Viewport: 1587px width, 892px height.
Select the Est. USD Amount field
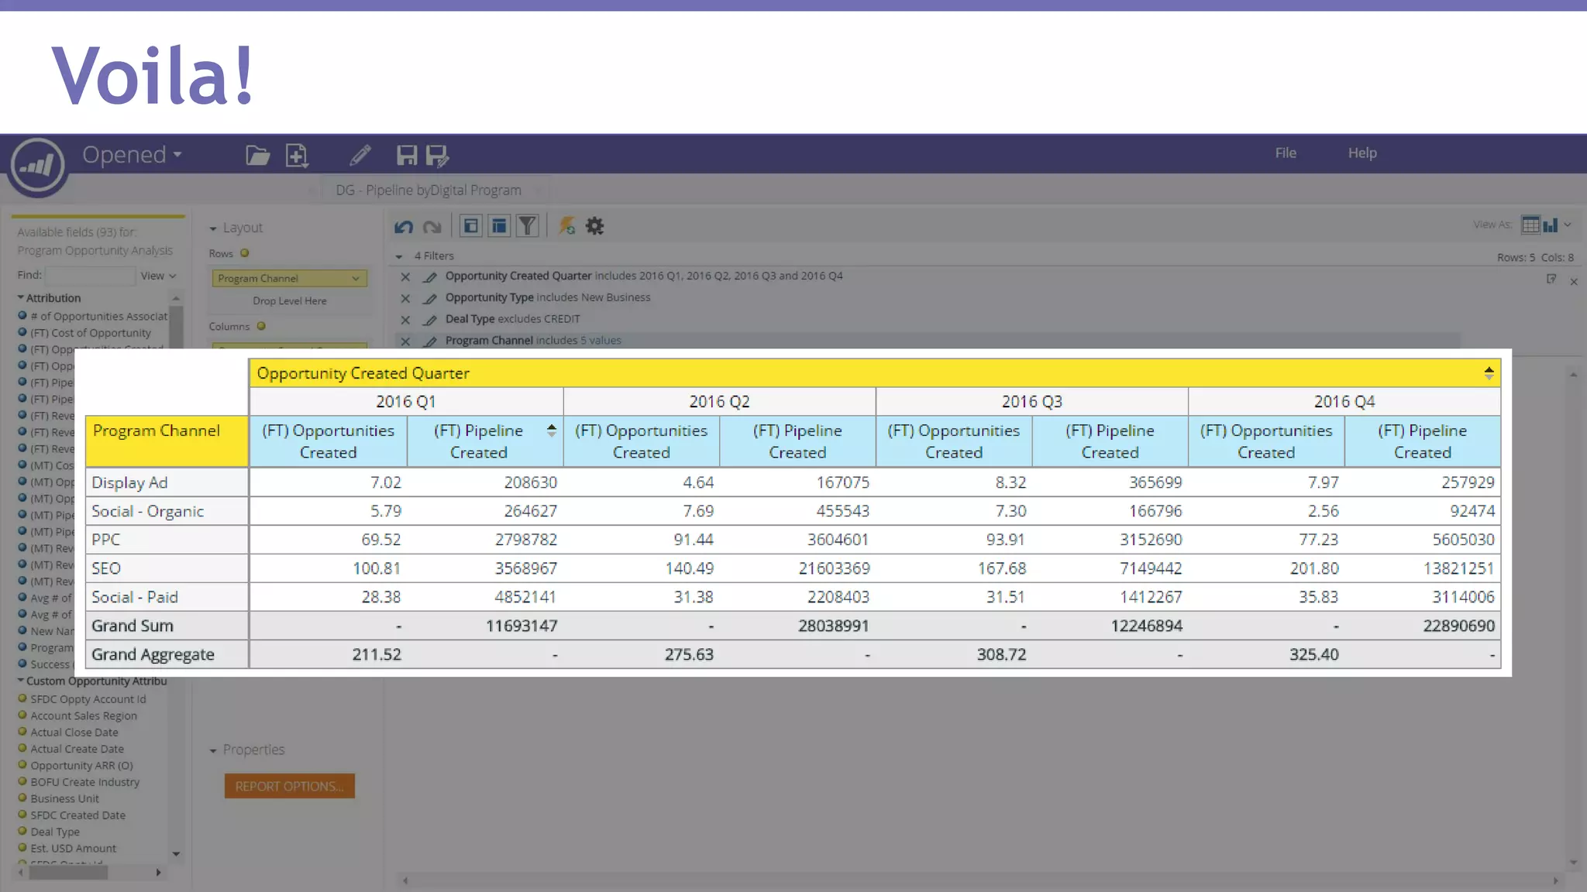[x=73, y=849]
